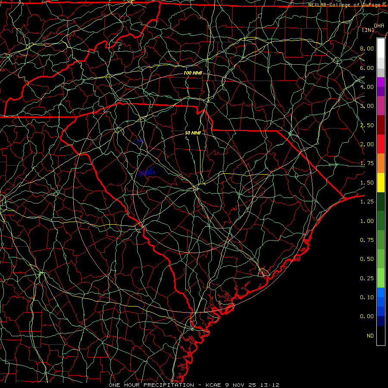The image size is (388, 388).
Task: Click the '[IN]' units label
Action: (x=368, y=30)
